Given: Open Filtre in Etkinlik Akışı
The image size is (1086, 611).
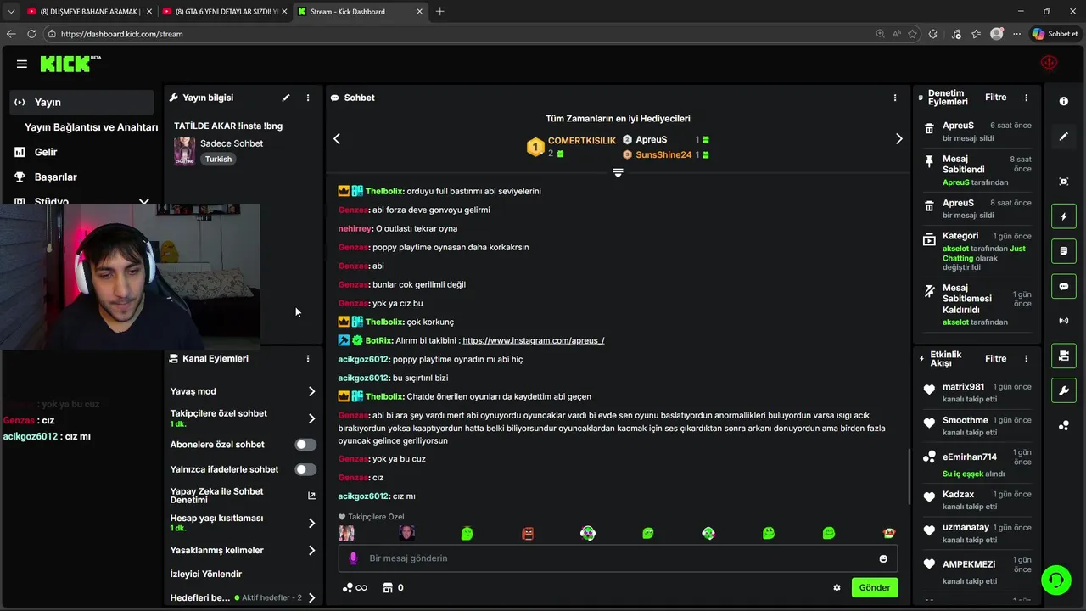Looking at the screenshot, I should coord(995,358).
